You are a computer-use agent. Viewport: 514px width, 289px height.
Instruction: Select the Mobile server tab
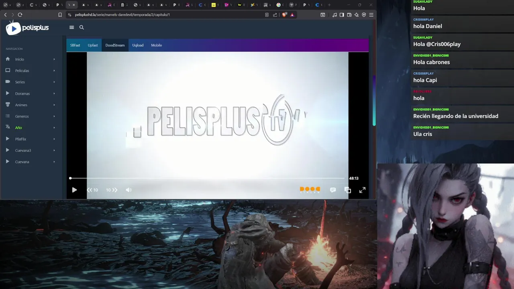(157, 45)
